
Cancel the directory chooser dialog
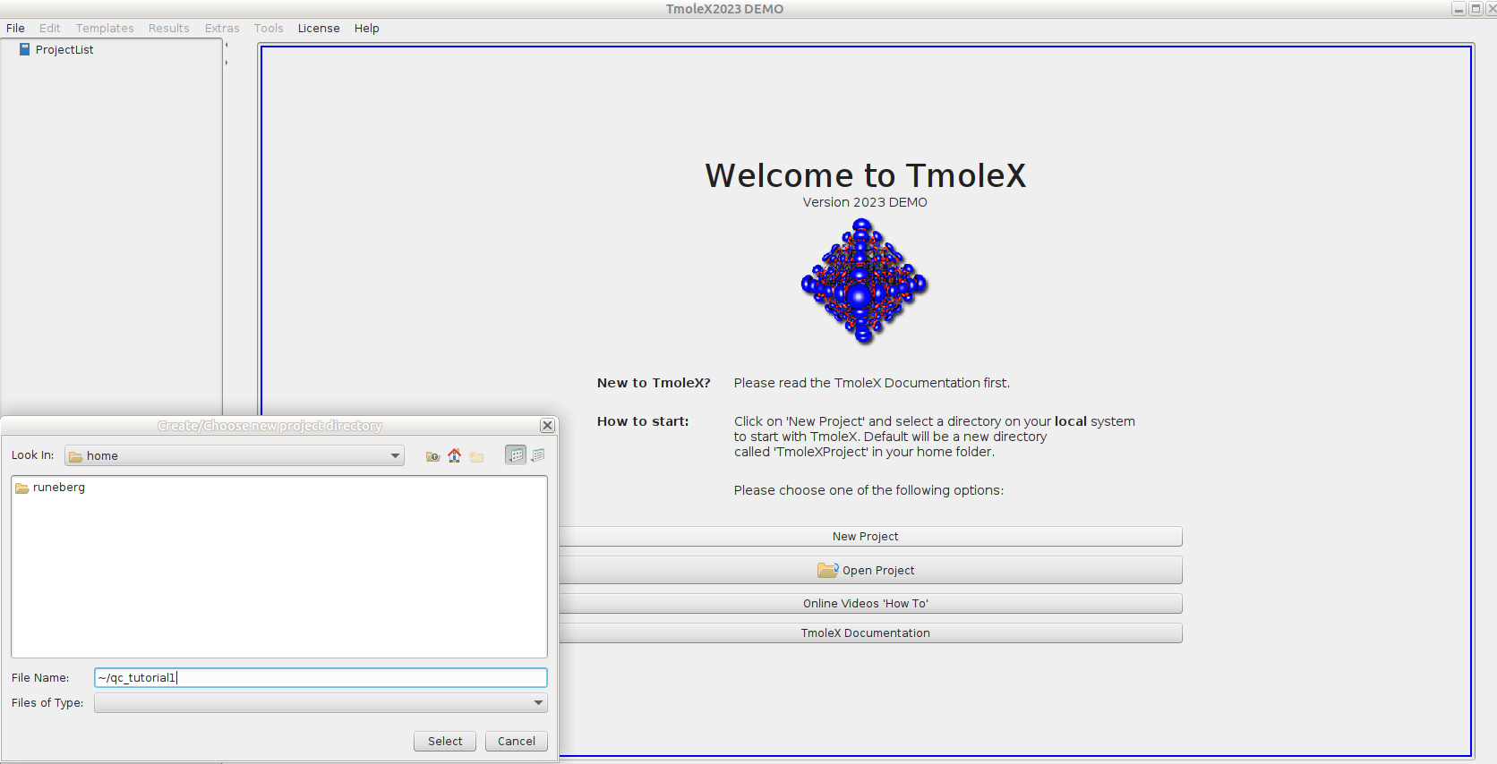pos(517,742)
